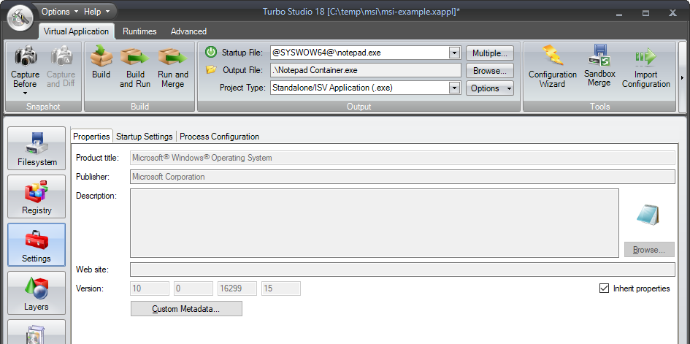
Task: Click the Capture Before camera icon
Action: tap(25, 56)
